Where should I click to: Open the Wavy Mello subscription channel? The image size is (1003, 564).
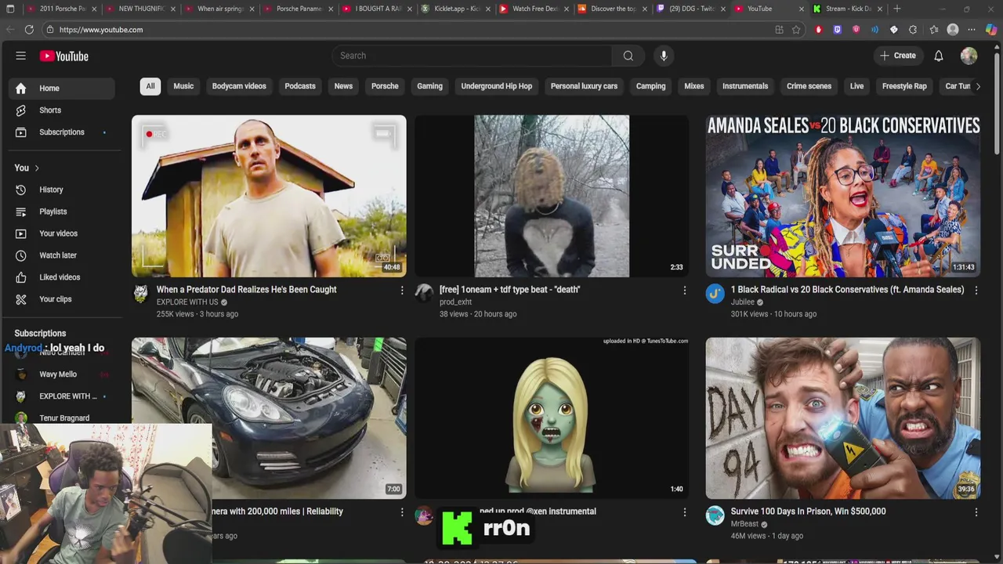[58, 374]
